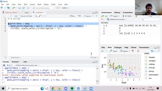Open the (Top Level) scope dropdown
The width and height of the screenshot is (162, 91).
click(15, 57)
